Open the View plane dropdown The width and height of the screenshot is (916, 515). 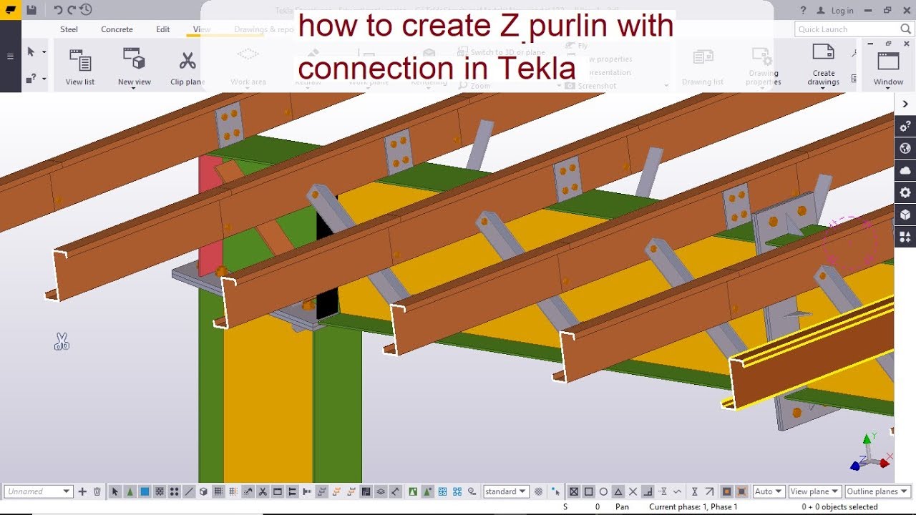click(x=814, y=491)
